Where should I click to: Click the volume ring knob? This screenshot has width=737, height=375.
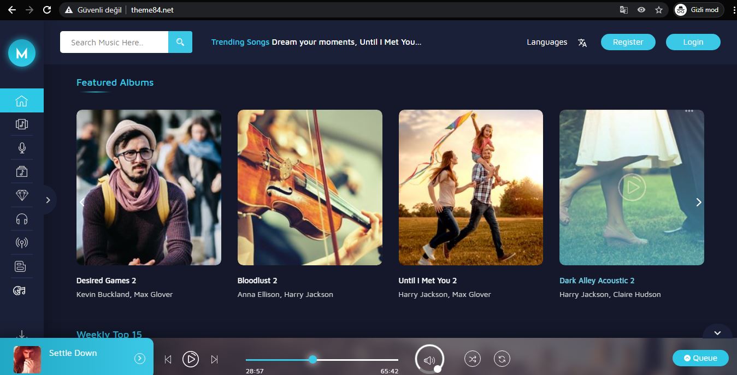point(438,369)
